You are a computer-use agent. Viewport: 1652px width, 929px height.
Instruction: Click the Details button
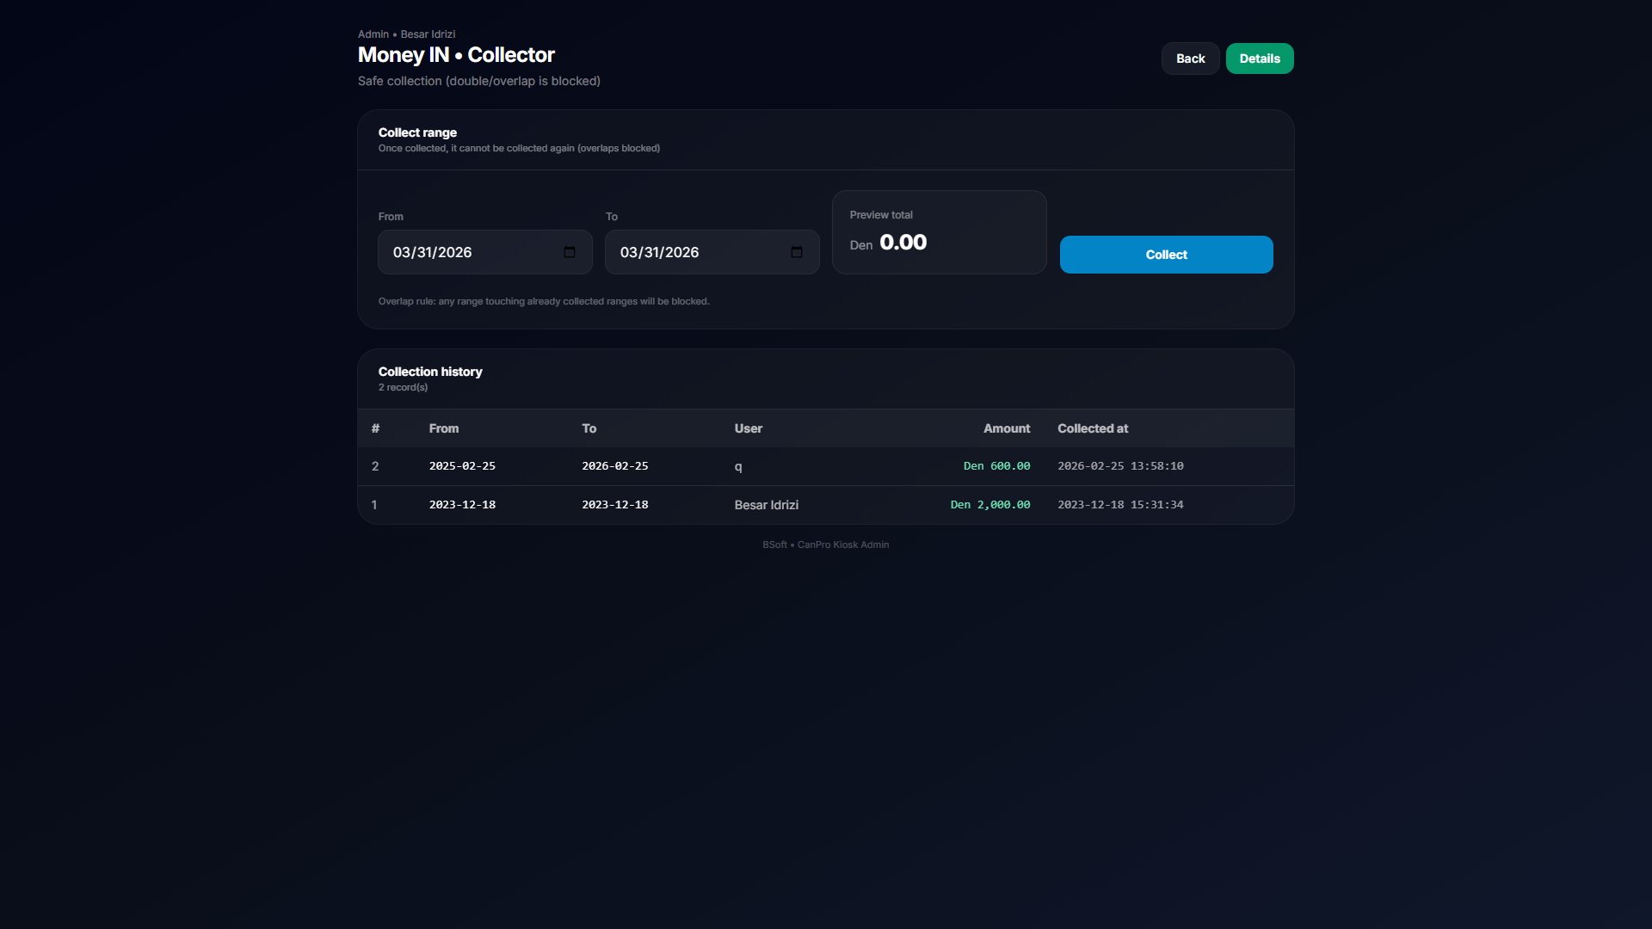tap(1259, 58)
